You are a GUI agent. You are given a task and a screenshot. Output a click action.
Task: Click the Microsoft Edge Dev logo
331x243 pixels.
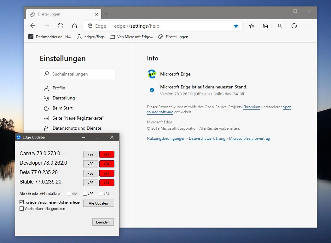[x=152, y=74]
